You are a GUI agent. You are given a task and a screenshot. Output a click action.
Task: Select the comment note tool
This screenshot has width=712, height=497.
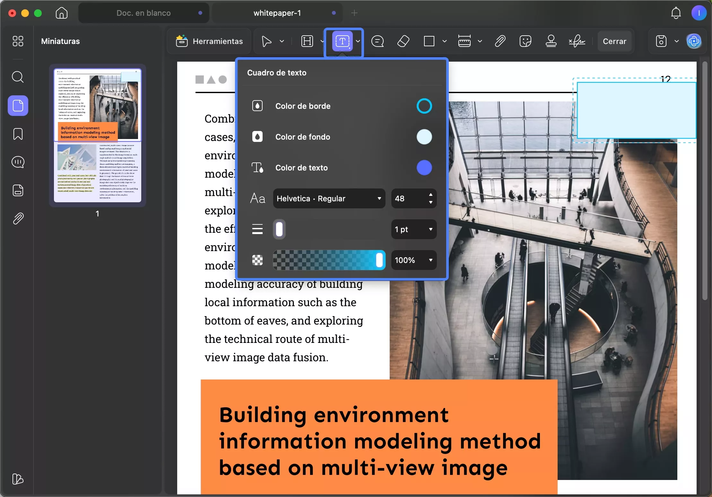coord(378,41)
